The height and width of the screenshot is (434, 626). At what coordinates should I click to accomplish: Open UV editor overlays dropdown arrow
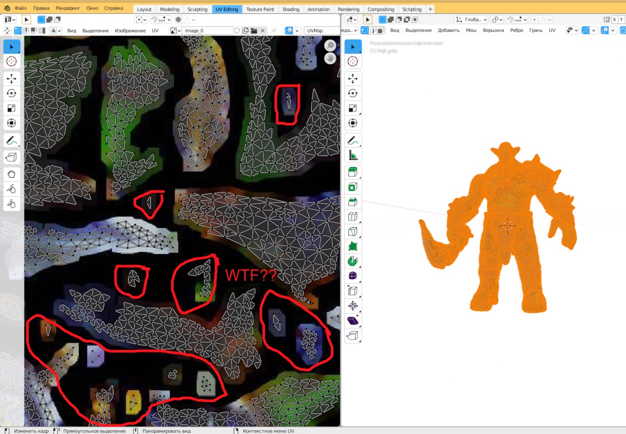click(x=297, y=31)
